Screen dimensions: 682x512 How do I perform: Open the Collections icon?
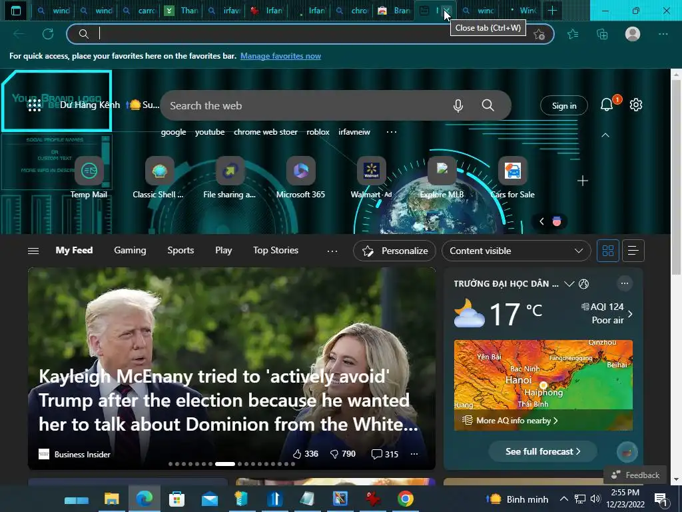tap(602, 34)
